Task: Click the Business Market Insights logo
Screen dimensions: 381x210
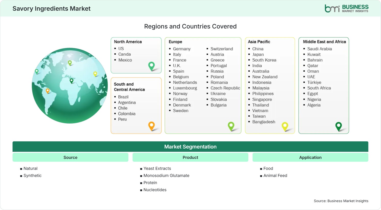Action: (x=346, y=8)
